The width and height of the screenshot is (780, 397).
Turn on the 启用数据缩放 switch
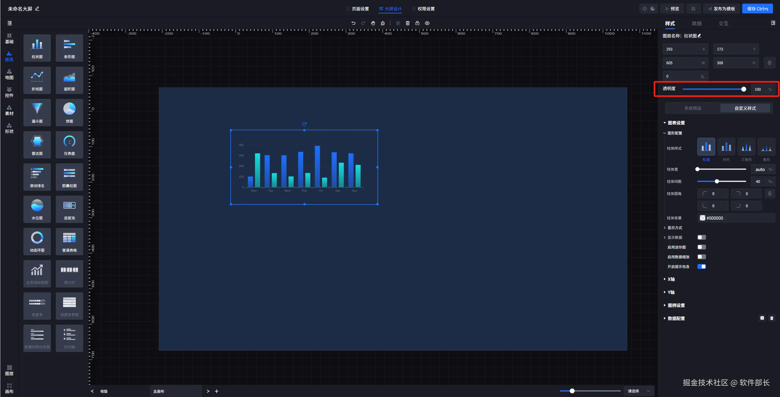point(701,257)
